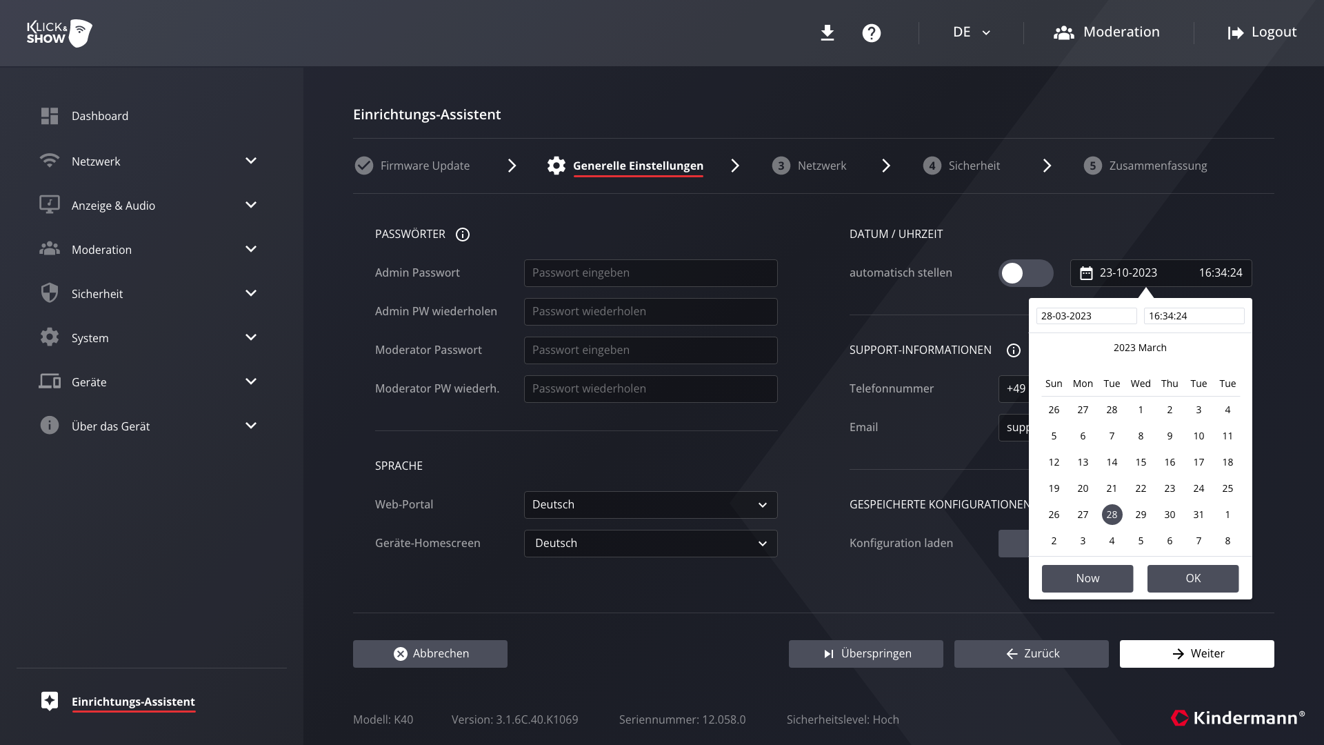Image resolution: width=1324 pixels, height=745 pixels.
Task: Select day 15 in March calendar
Action: [x=1141, y=462]
